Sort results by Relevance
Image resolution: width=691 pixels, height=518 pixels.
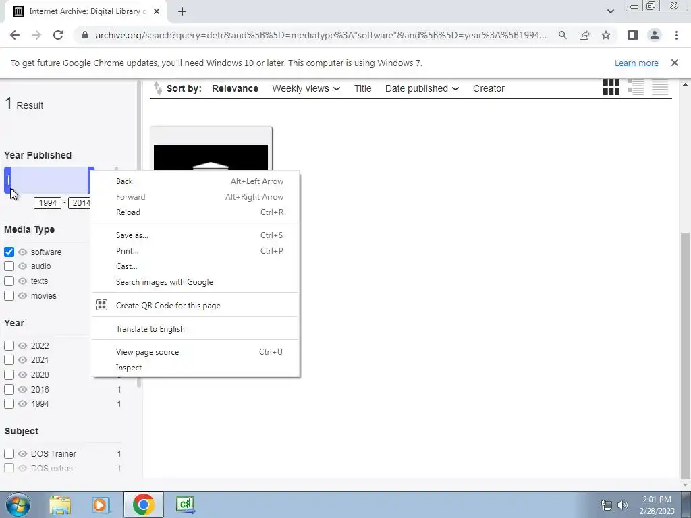(235, 88)
